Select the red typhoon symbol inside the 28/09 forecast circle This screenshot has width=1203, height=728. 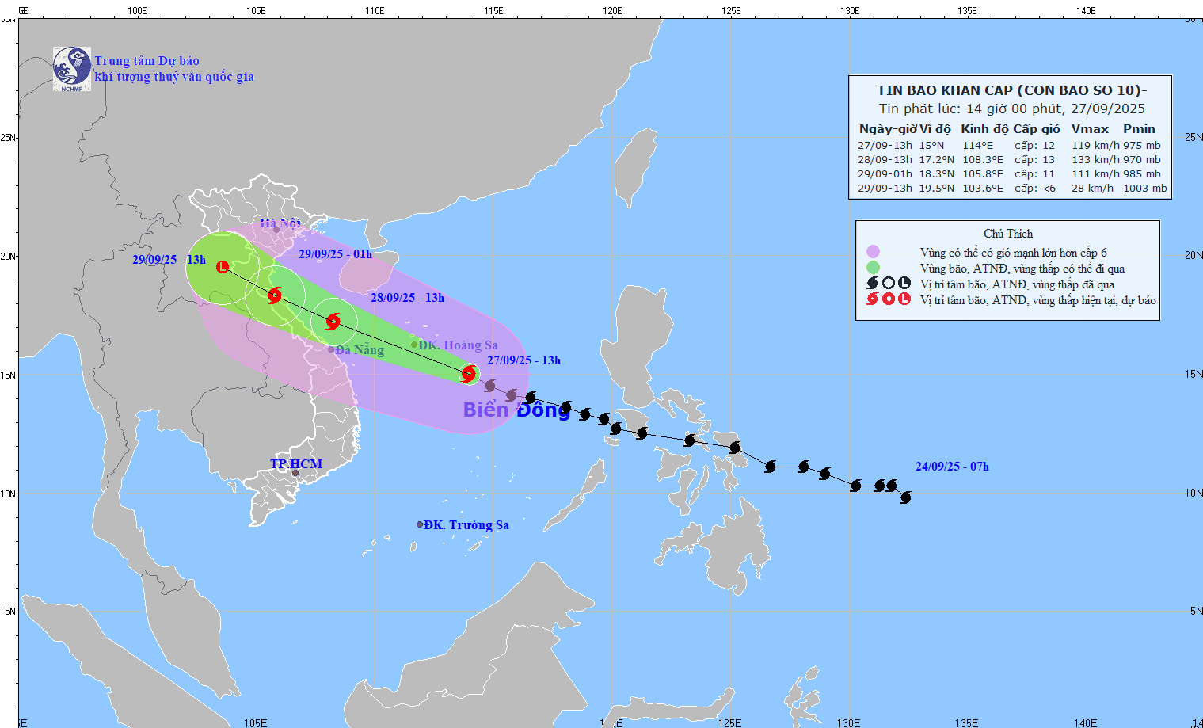333,321
